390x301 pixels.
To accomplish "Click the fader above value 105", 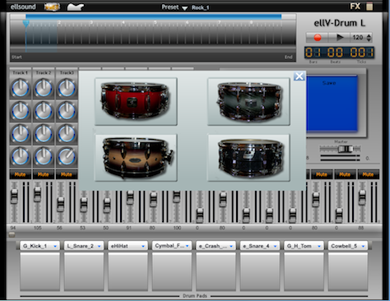I will click(x=37, y=194).
